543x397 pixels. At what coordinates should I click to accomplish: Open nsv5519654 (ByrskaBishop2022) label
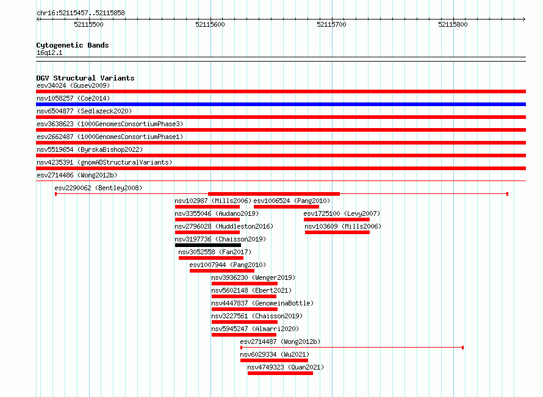click(x=90, y=149)
